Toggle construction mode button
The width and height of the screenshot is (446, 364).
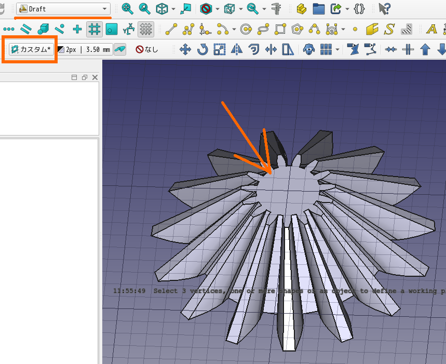(x=120, y=50)
